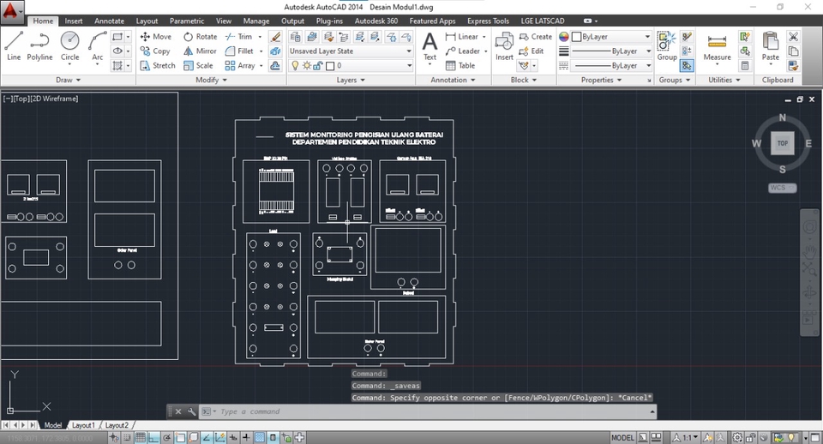Select the Line drawing tool
This screenshot has height=444, width=823.
14,46
